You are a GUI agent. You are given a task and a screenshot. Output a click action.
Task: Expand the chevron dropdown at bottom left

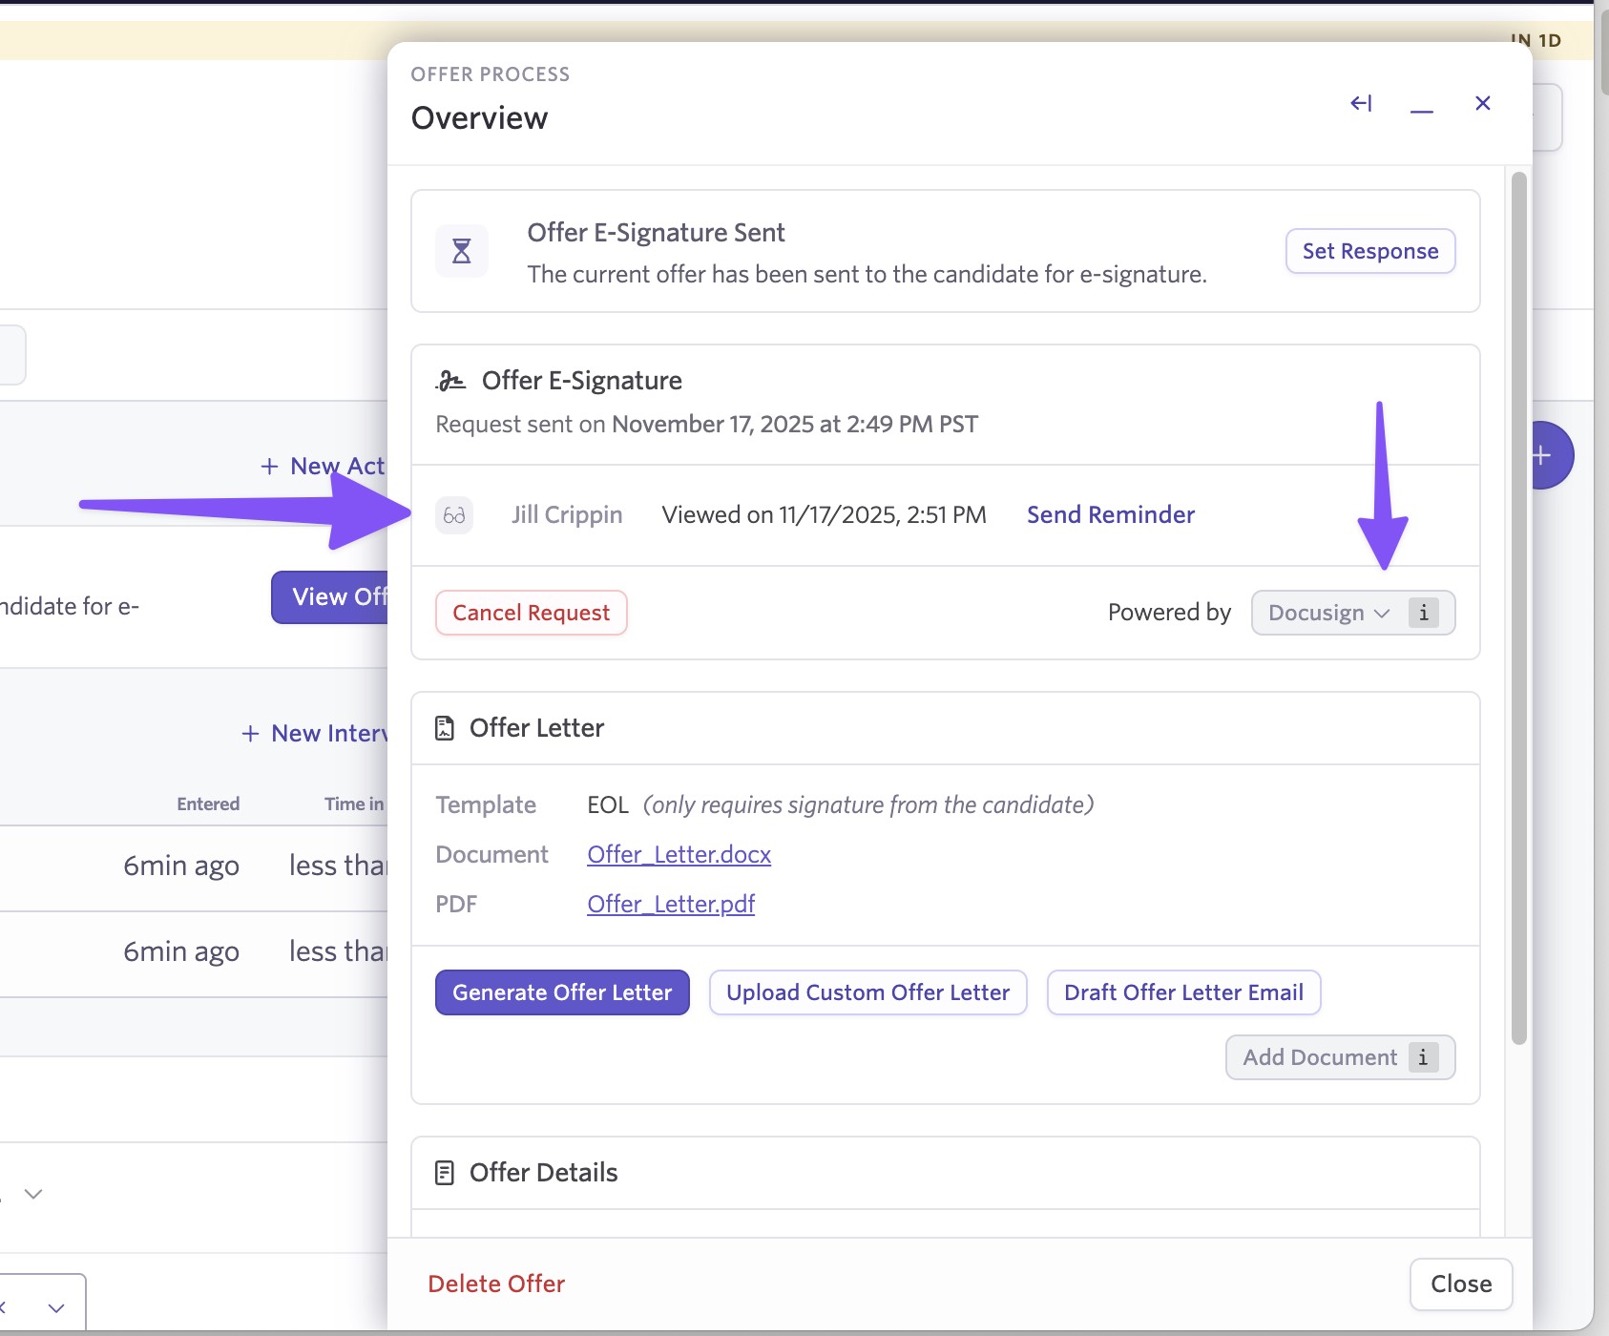coord(55,1307)
